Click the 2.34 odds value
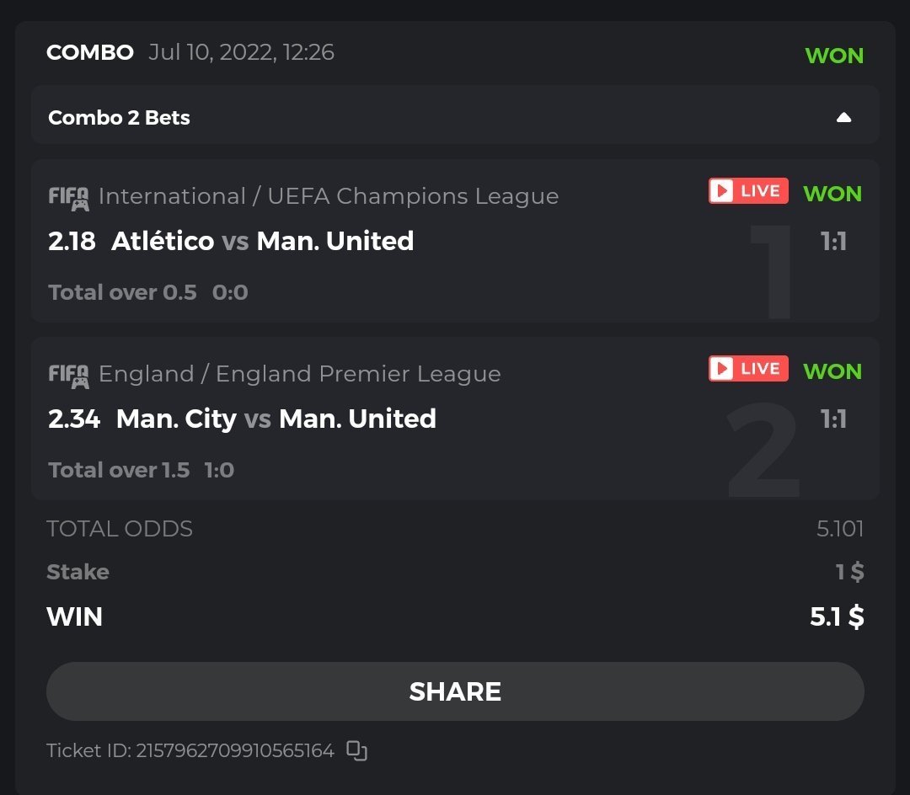910x795 pixels. (x=74, y=419)
